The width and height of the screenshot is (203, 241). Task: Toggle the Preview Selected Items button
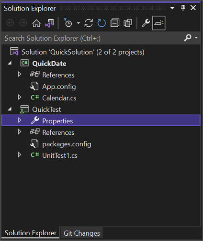point(159,23)
